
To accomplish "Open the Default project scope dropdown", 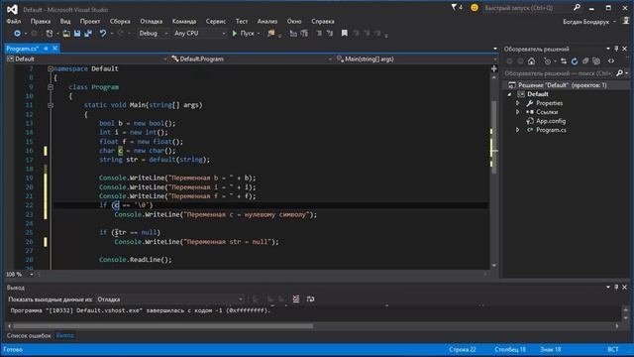I will [x=87, y=59].
